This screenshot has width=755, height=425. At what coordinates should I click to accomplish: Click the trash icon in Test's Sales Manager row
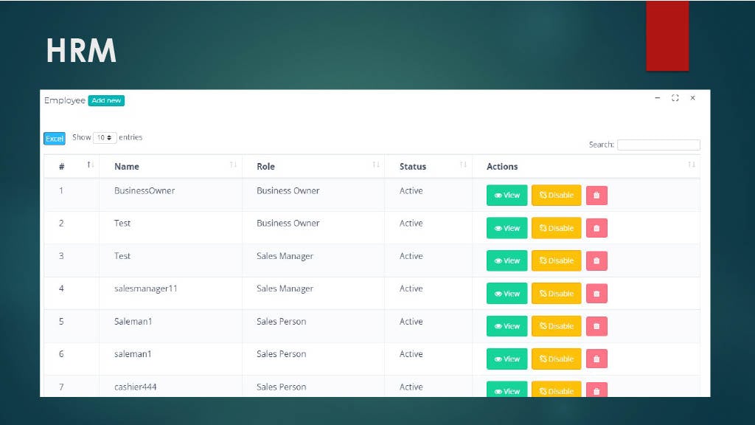pos(596,260)
